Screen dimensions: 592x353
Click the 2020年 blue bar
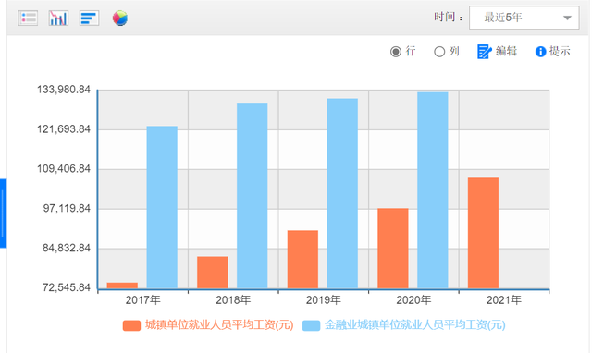[433, 190]
